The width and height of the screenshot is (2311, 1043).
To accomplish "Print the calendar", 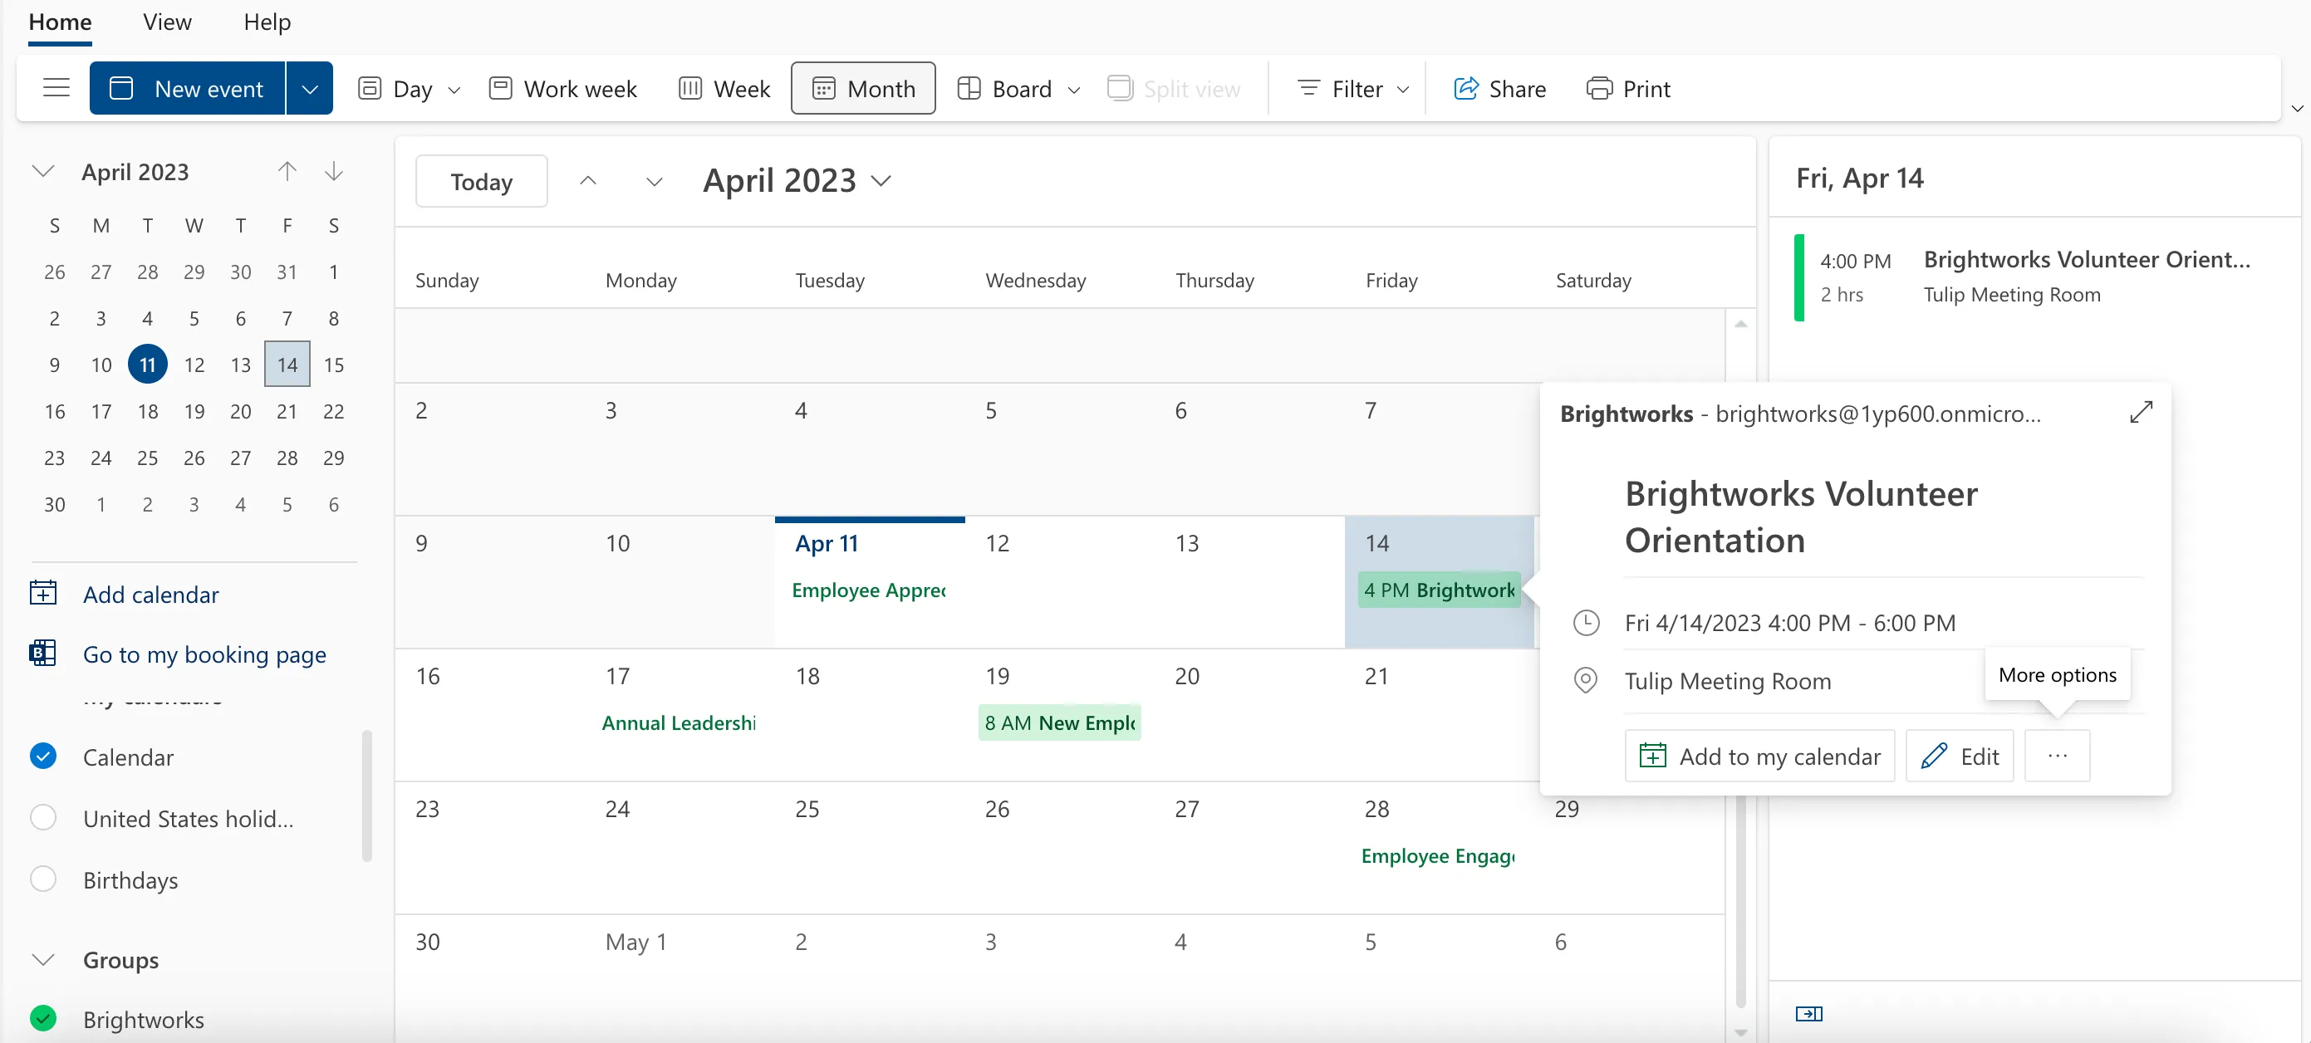I will click(x=1628, y=88).
